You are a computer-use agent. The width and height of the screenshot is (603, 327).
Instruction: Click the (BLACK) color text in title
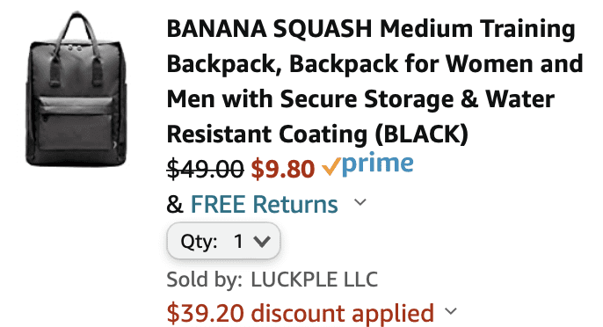422,134
